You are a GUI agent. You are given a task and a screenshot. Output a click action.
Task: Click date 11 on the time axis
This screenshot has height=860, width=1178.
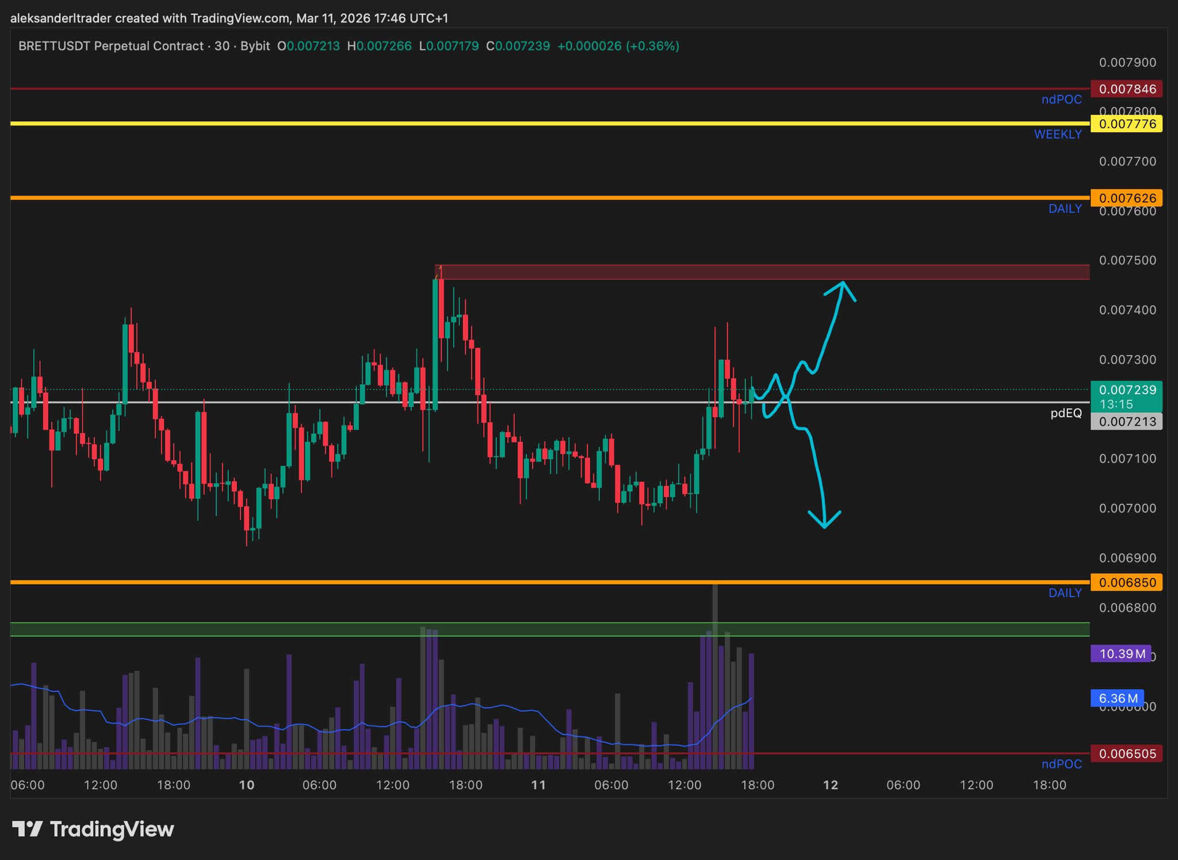pos(538,785)
